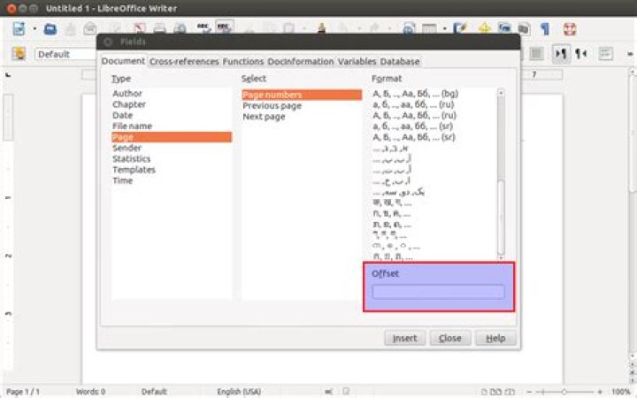Select Templates in the Type list
The image size is (637, 398).
(172, 170)
